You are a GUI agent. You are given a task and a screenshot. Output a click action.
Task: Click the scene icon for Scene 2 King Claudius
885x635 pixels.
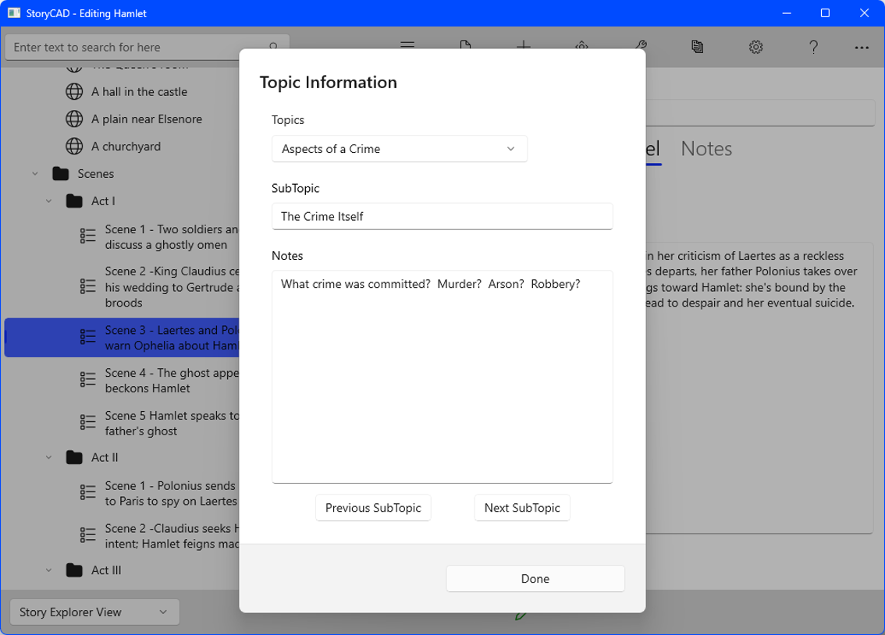pos(87,286)
